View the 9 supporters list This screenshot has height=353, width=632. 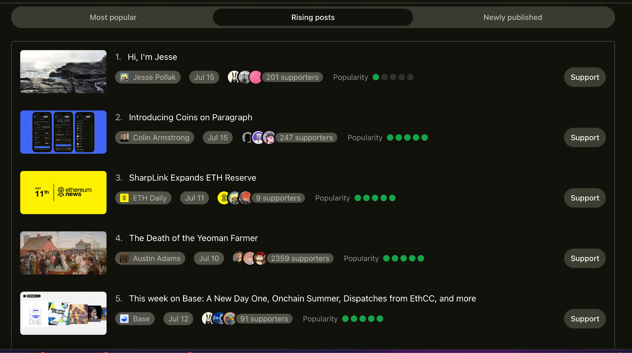pyautogui.click(x=278, y=198)
